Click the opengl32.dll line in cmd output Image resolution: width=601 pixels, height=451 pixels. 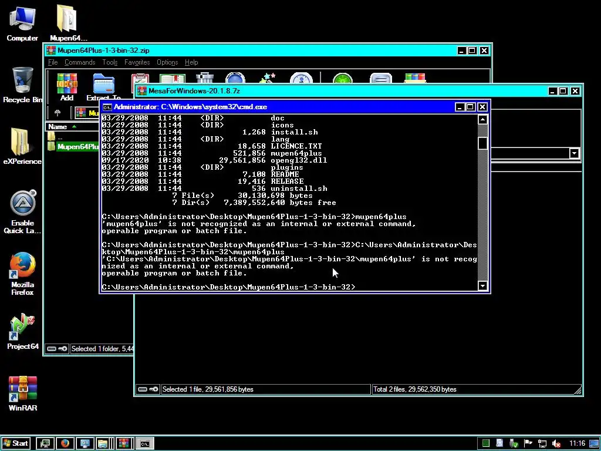point(215,160)
